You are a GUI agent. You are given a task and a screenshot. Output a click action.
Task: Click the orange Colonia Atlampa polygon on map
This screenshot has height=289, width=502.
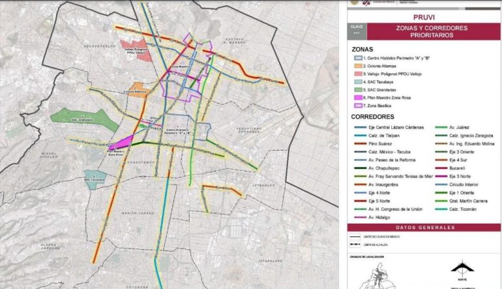[138, 90]
